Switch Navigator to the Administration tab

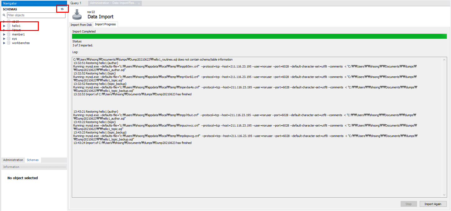pos(13,160)
